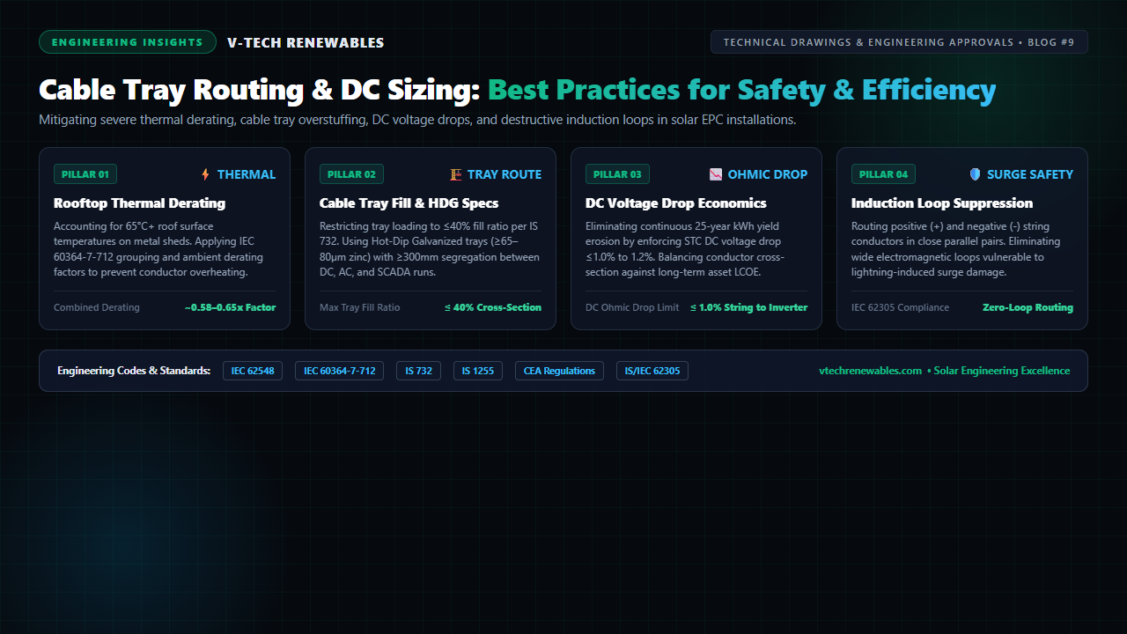Image resolution: width=1127 pixels, height=634 pixels.
Task: Click the ~0.58–0.65x Factor value
Action: [x=230, y=307]
